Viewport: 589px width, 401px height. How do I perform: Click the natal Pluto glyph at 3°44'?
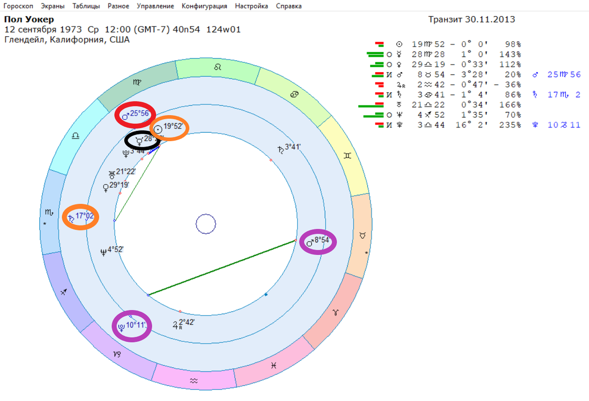point(126,152)
